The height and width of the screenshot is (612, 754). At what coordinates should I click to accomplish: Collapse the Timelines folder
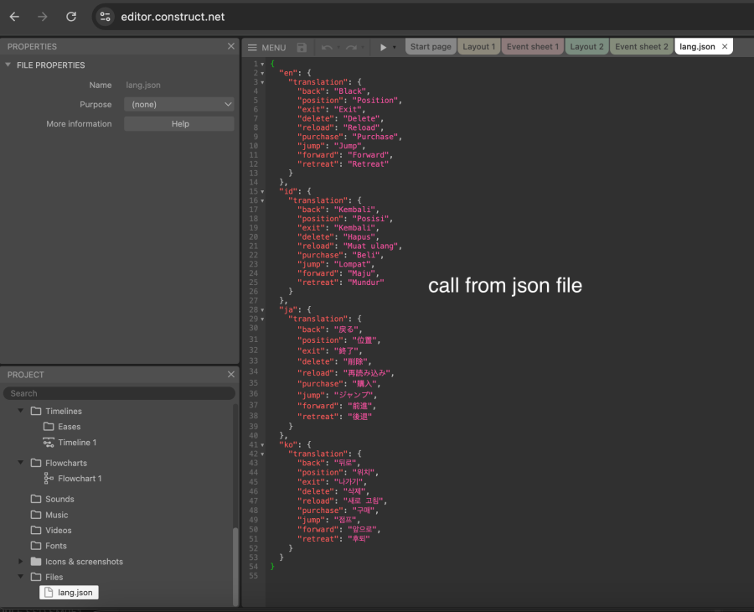(x=21, y=411)
